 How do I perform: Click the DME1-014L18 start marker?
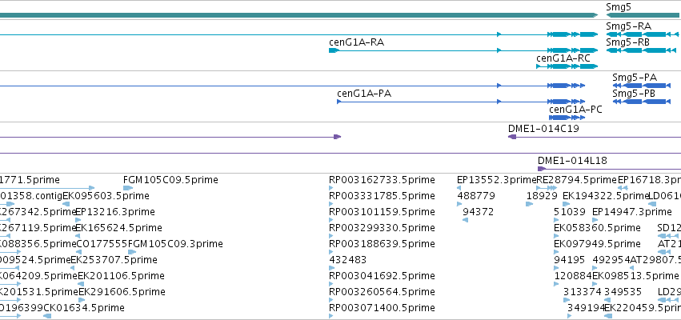[x=541, y=169]
